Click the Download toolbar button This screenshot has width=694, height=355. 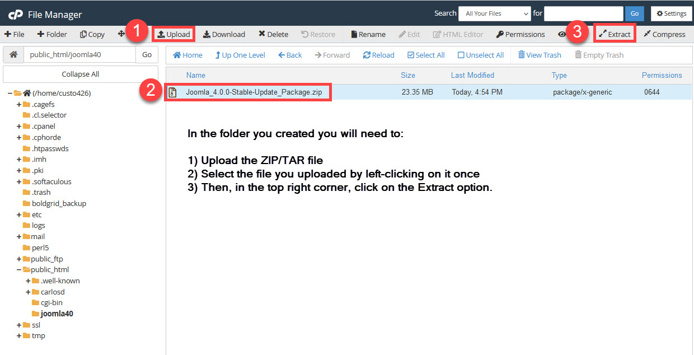[224, 34]
